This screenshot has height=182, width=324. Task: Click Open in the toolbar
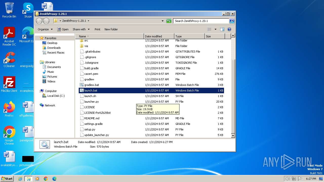pyautogui.click(x=63, y=29)
